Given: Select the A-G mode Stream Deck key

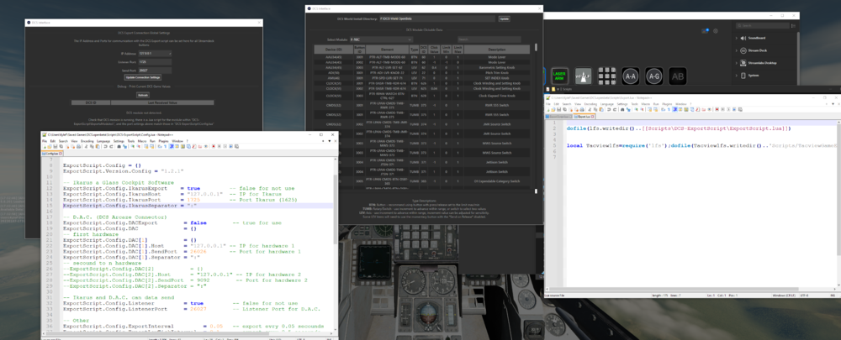Looking at the screenshot, I should (653, 76).
